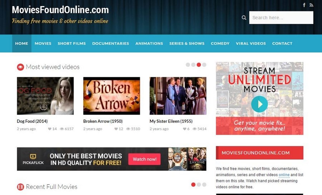Open the Contact menu item
This screenshot has width=322, height=195.
[282, 44]
